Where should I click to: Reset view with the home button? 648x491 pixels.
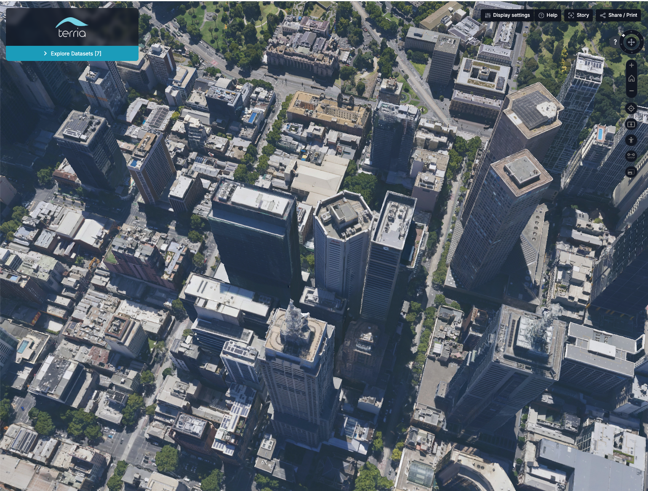631,78
